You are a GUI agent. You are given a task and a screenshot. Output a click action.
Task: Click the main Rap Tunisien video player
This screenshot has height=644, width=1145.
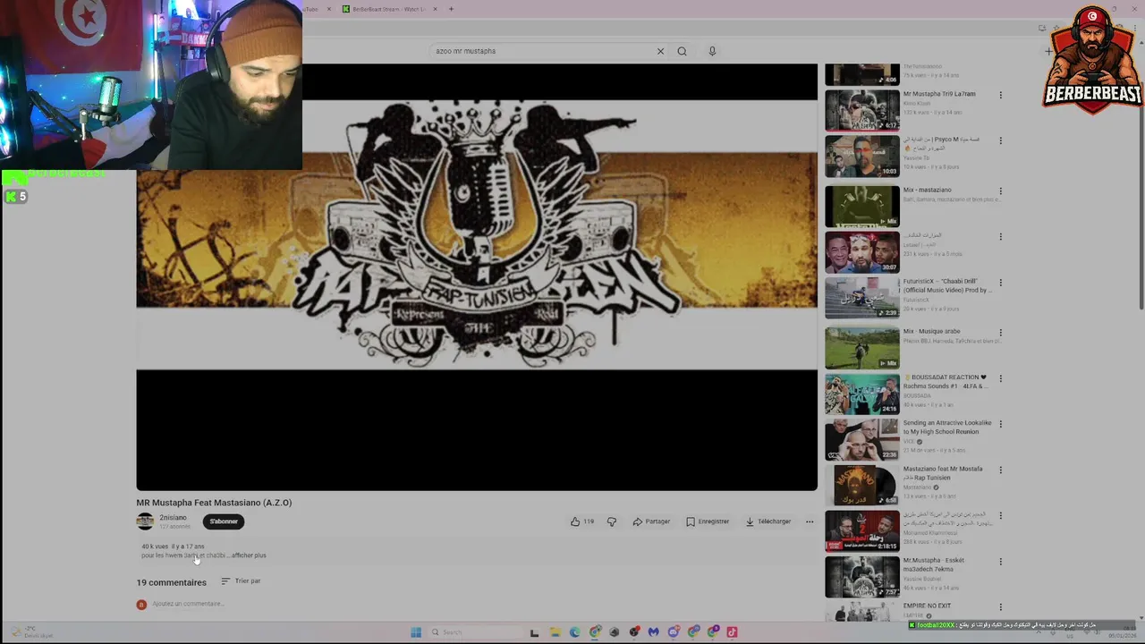tap(477, 276)
